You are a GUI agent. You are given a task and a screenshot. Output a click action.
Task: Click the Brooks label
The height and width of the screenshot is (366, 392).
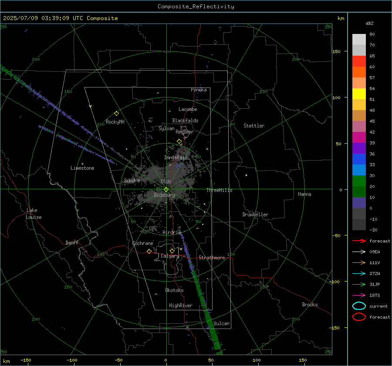[310, 305]
